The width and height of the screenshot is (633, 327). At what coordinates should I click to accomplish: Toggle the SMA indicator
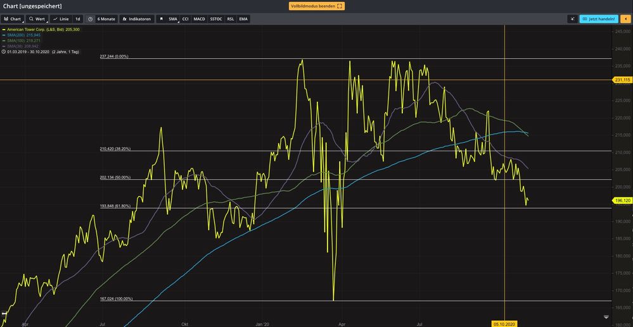click(x=173, y=19)
